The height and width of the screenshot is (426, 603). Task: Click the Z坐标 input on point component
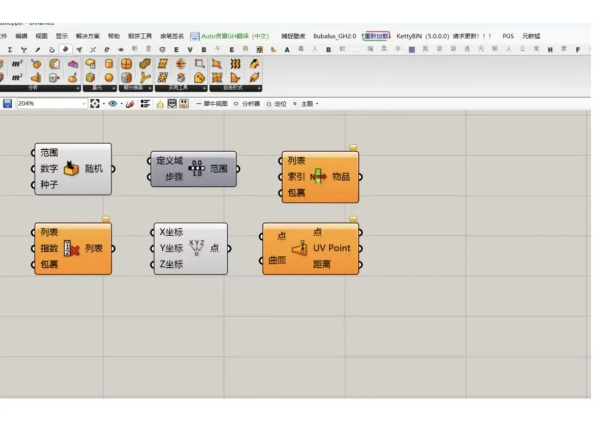(x=171, y=264)
